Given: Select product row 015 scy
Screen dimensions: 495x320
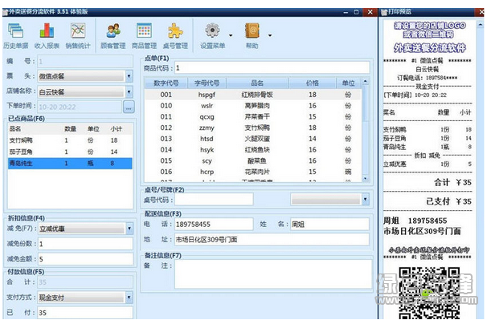Looking at the screenshot, I should point(252,160).
